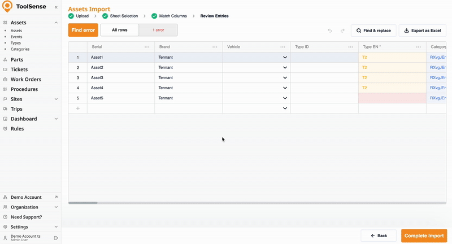Click the Work Orders sidebar icon
The width and height of the screenshot is (452, 244).
pyautogui.click(x=5, y=79)
